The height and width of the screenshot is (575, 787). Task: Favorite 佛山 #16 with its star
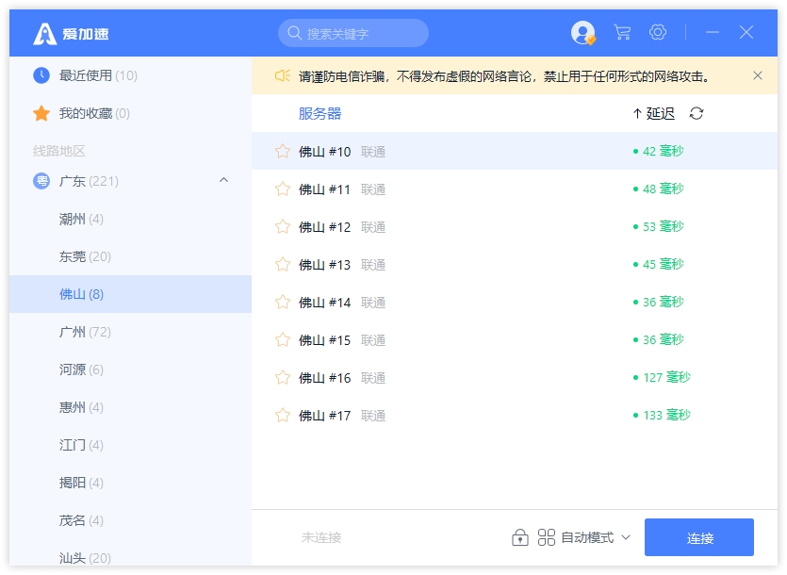(x=283, y=378)
